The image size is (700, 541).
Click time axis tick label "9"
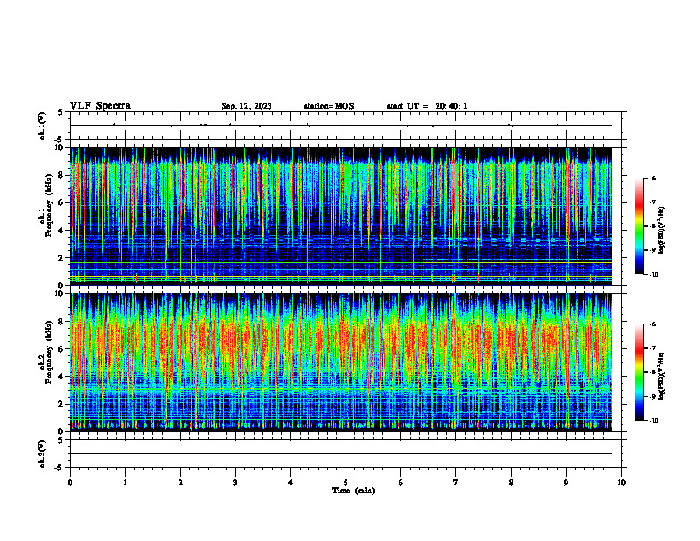(566, 483)
